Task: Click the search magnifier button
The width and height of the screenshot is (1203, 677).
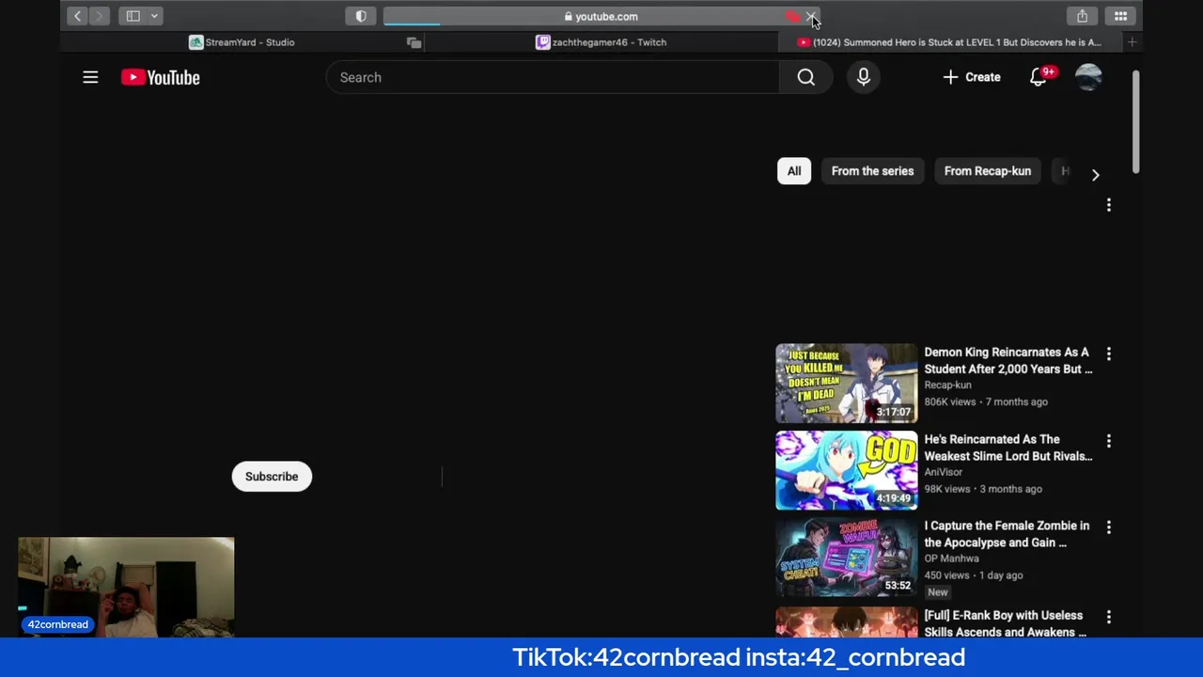Action: (806, 77)
